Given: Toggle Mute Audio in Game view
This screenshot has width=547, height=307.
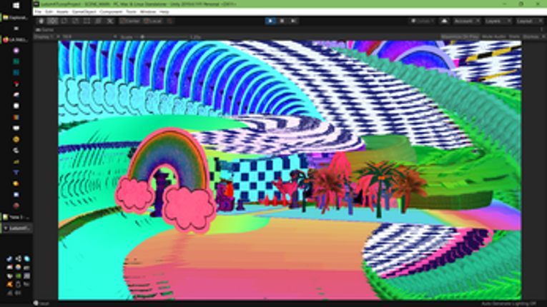Looking at the screenshot, I should 493,36.
